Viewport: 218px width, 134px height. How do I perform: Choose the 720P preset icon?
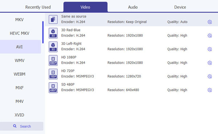[x=53, y=74]
